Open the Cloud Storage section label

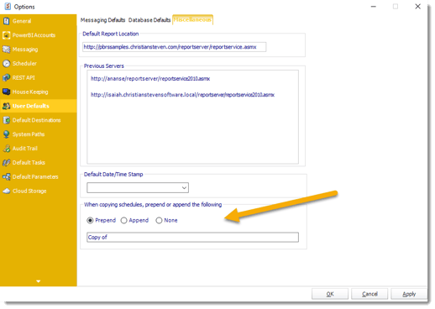(29, 191)
